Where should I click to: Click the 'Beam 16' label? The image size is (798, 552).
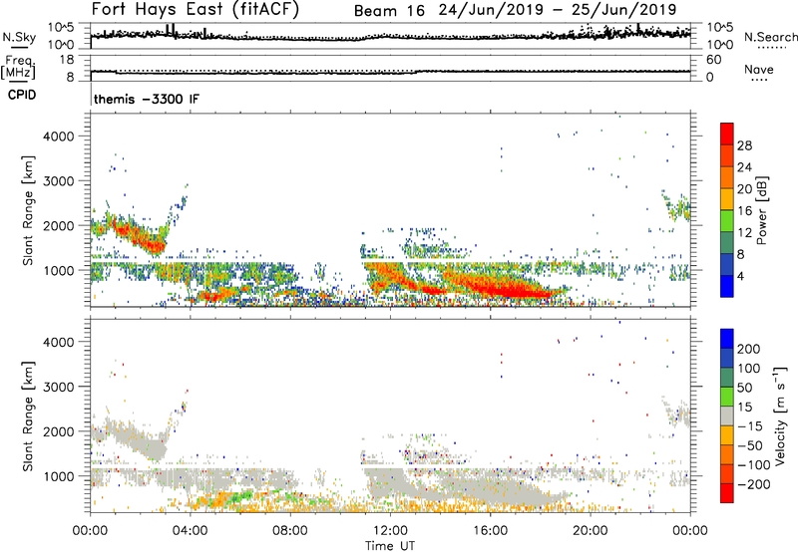[389, 11]
